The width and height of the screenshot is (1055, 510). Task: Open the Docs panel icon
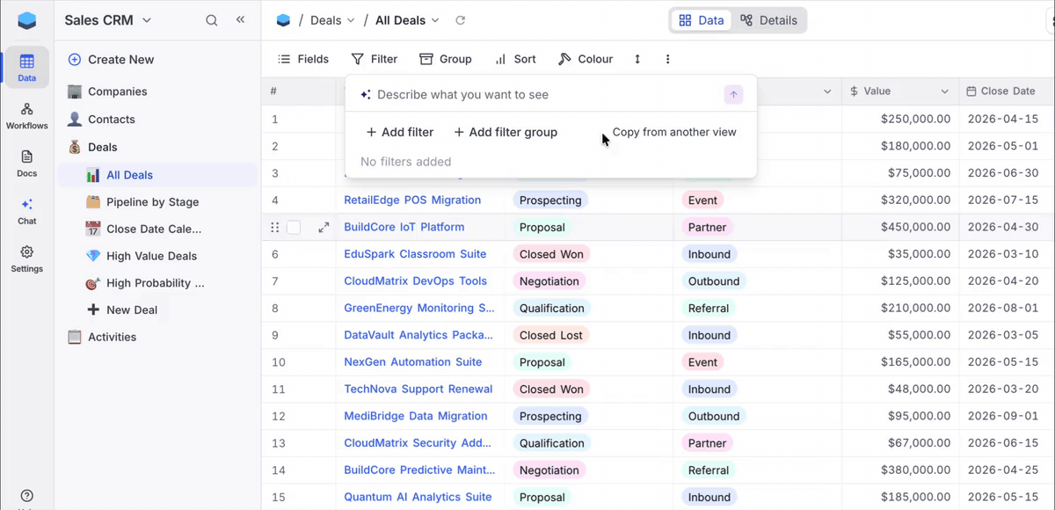26,163
